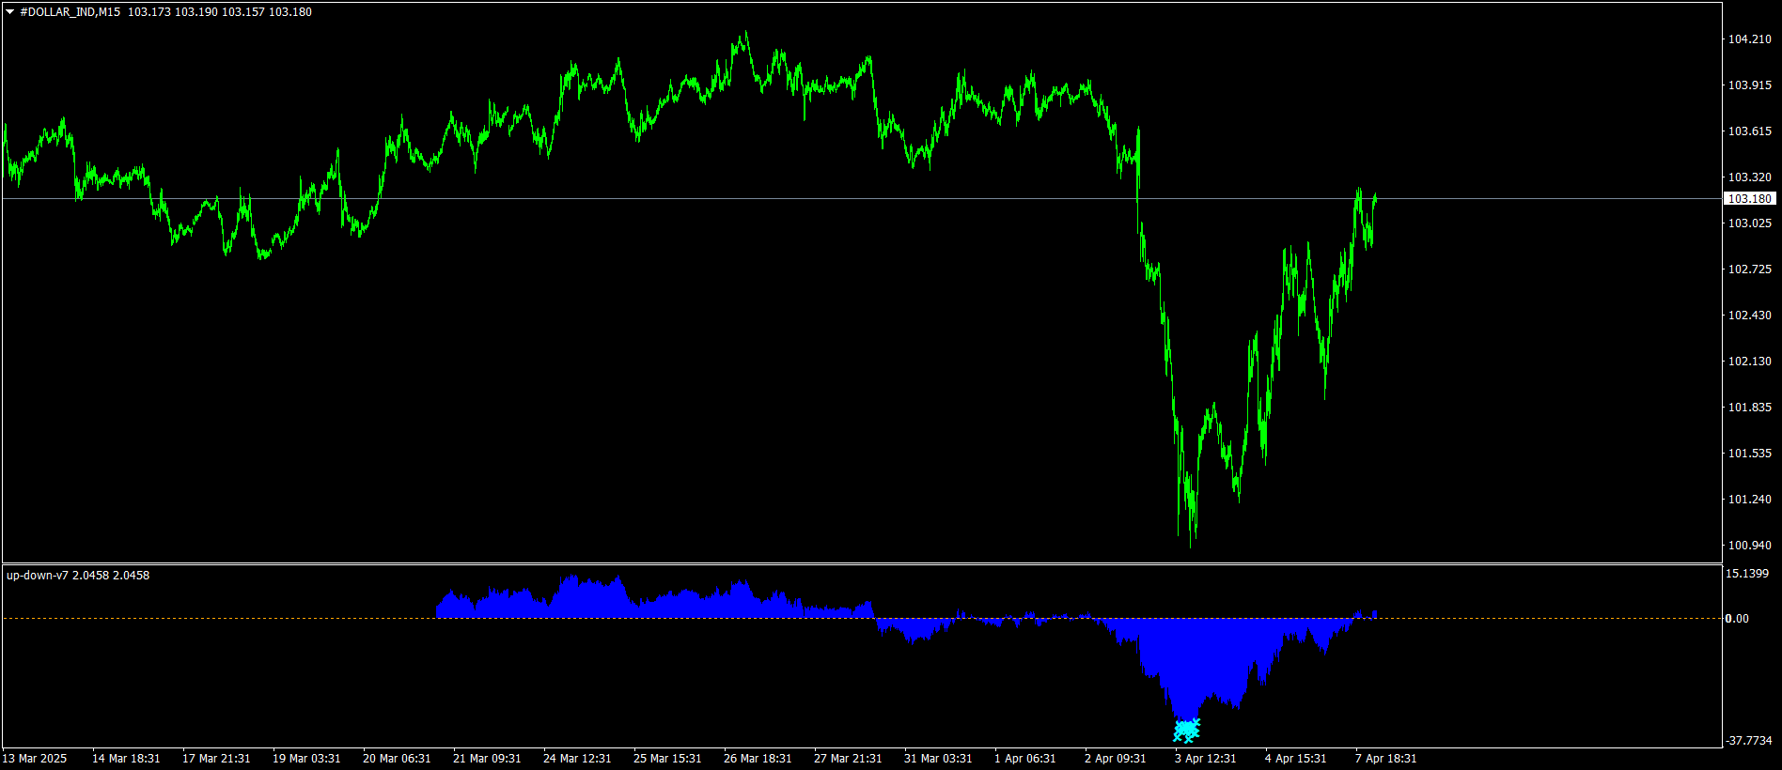Screen dimensions: 1782x770
Task: Click the 19 Mar 03:31 time label
Action: pyautogui.click(x=306, y=759)
